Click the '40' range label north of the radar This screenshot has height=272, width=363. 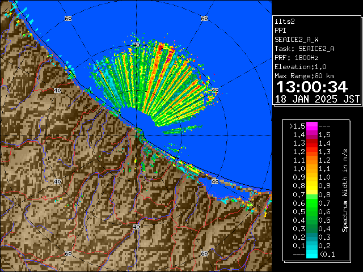[136, 45]
